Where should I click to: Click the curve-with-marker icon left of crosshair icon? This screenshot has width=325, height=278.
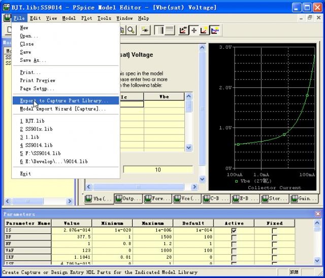[183, 30]
